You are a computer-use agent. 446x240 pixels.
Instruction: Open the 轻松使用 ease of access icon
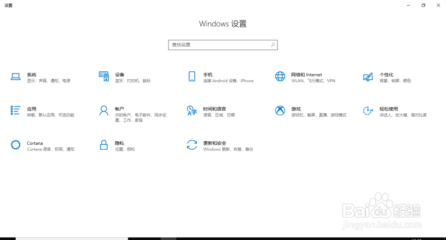pos(368,110)
